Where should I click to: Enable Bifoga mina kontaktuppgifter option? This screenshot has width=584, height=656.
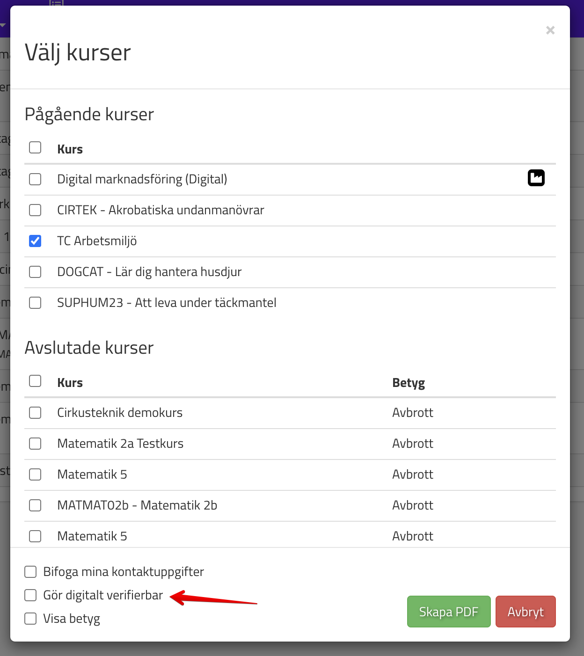[x=30, y=572]
